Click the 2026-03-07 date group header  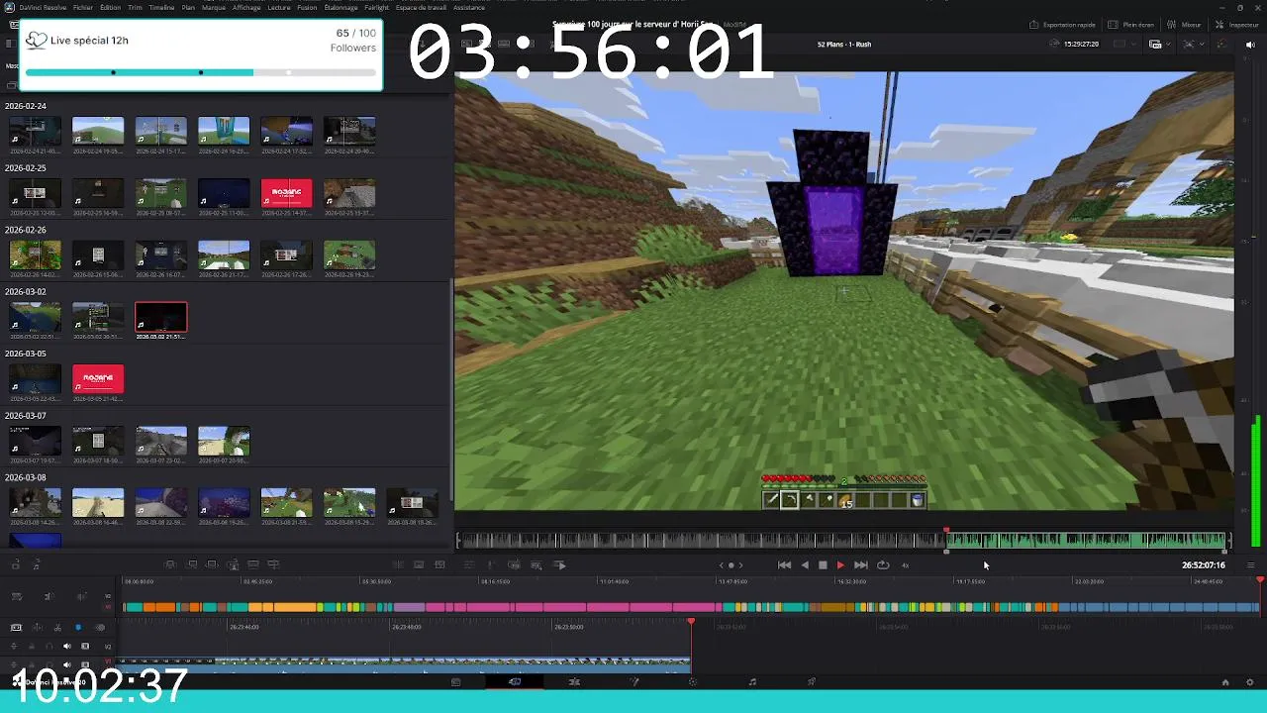[x=26, y=416]
